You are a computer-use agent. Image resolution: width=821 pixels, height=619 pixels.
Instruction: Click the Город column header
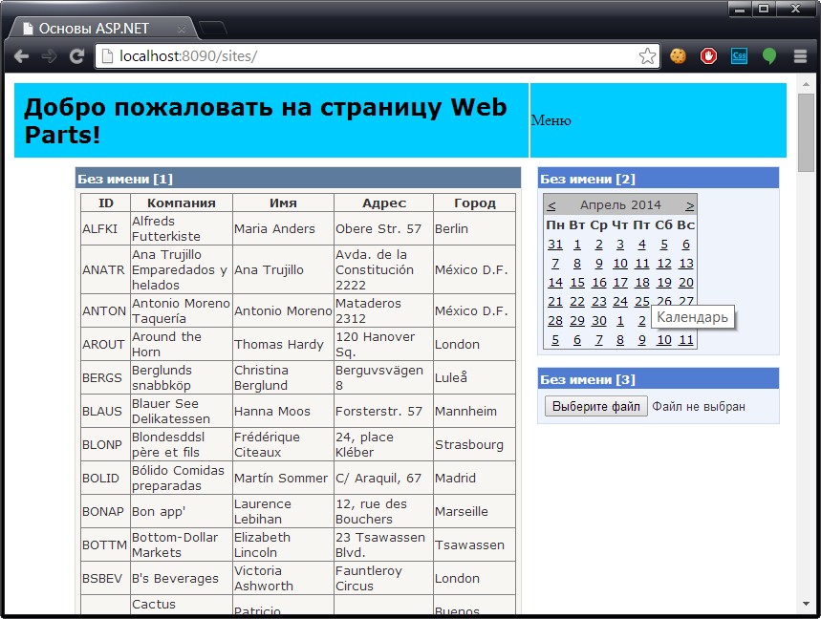tap(474, 203)
